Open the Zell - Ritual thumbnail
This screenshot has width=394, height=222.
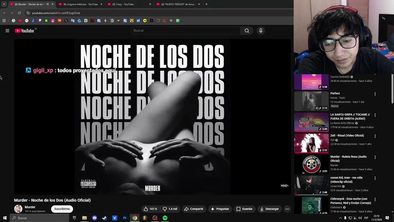(311, 143)
